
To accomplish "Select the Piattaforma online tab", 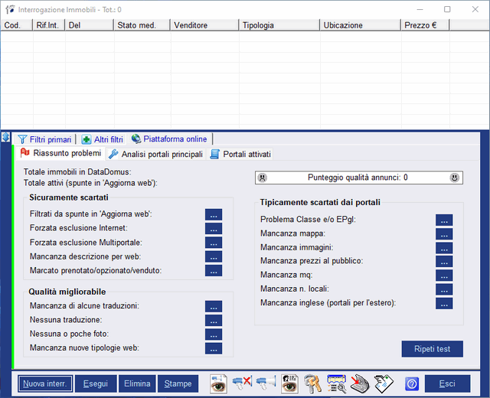I will coord(169,139).
